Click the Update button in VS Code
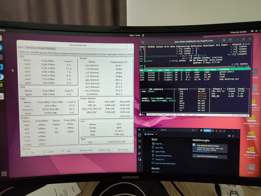This screenshot has height=196, width=261. pos(207,131)
